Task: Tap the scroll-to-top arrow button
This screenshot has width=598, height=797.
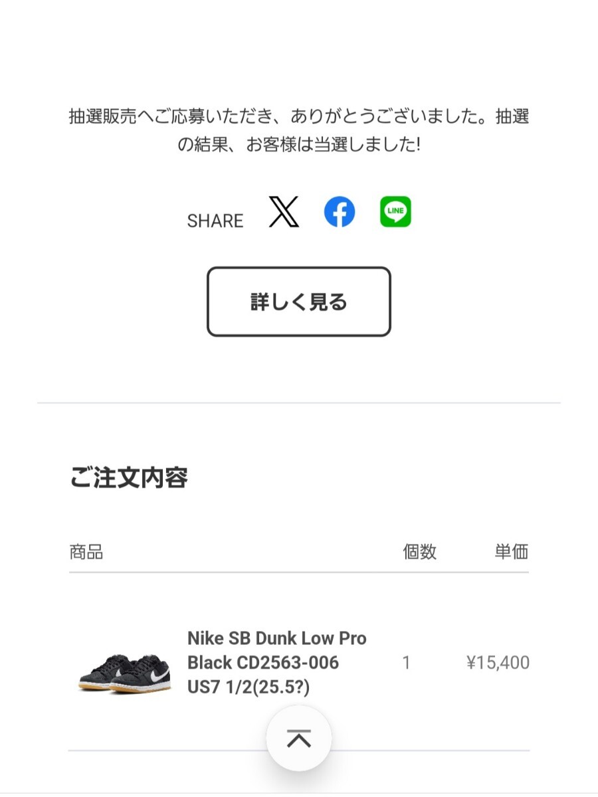Action: click(x=299, y=738)
